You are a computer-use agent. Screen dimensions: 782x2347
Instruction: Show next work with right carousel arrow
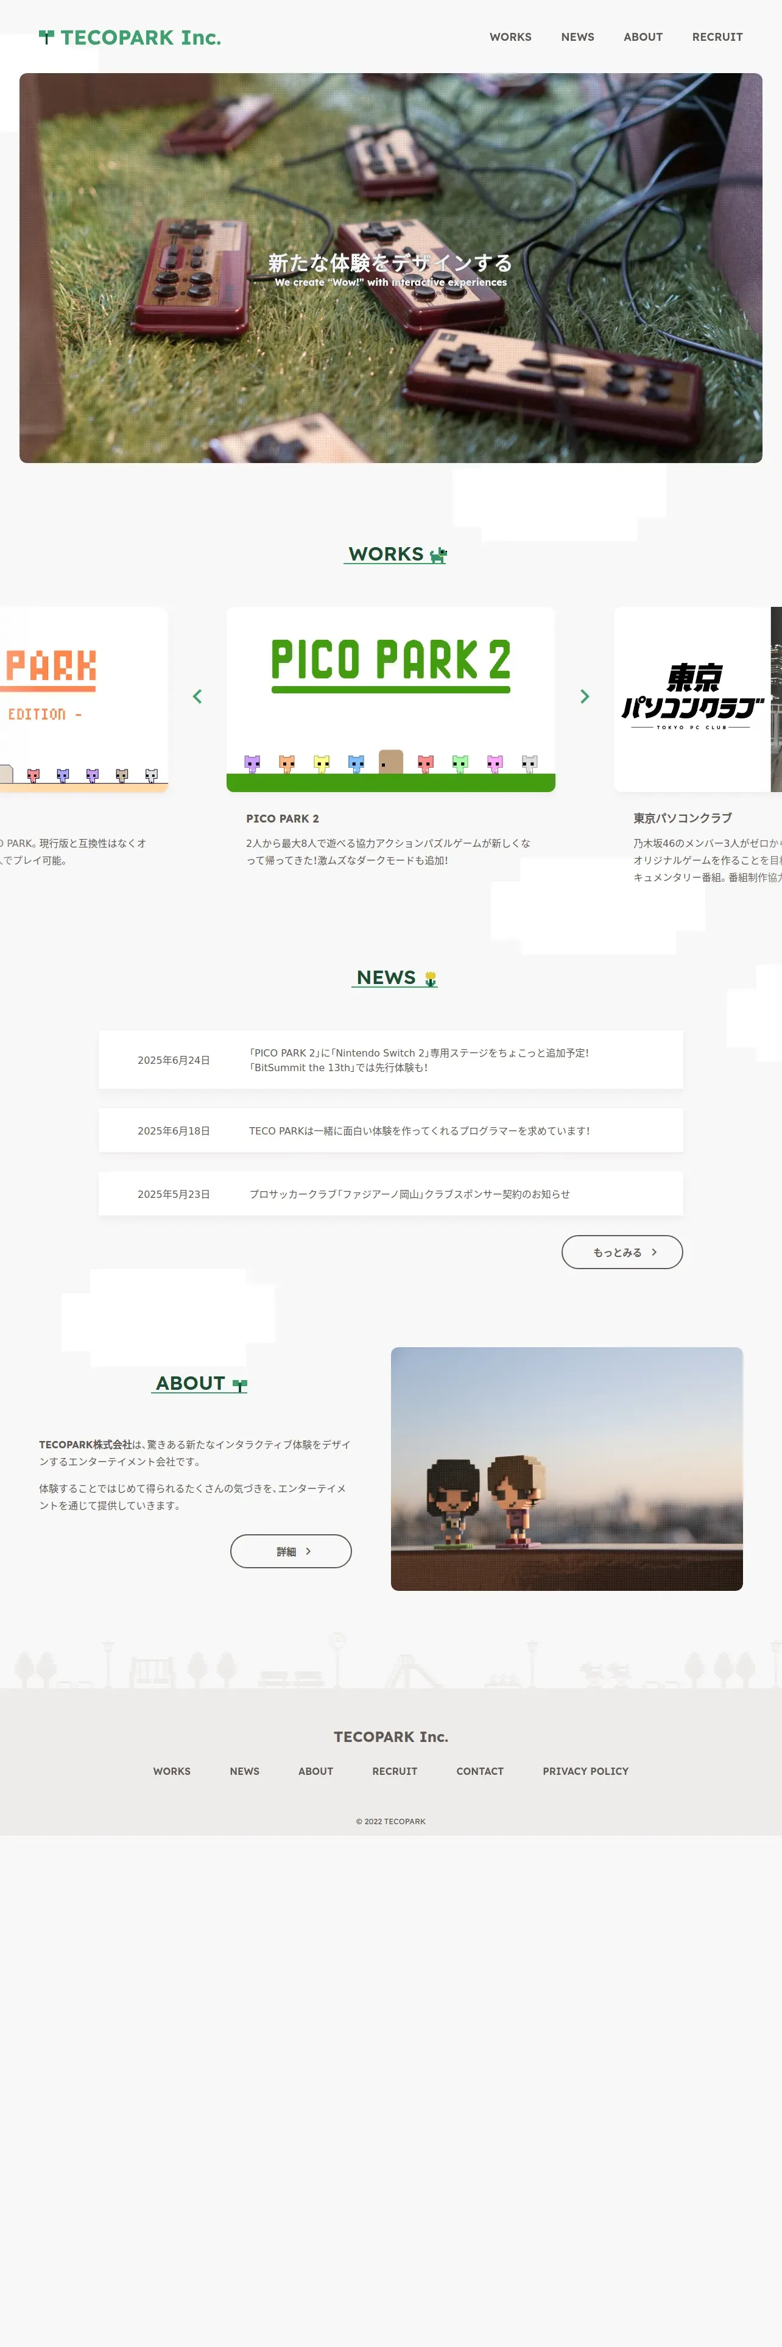click(585, 696)
